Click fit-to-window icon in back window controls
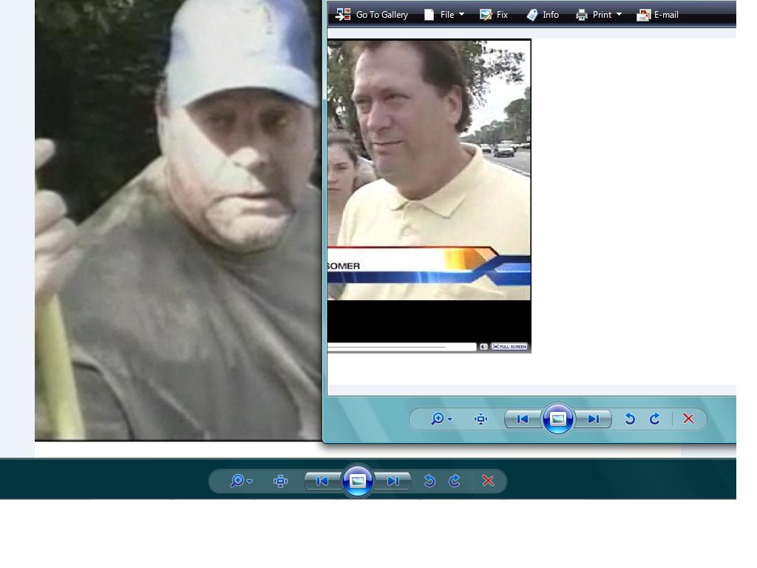The height and width of the screenshot is (568, 757). pos(281,481)
